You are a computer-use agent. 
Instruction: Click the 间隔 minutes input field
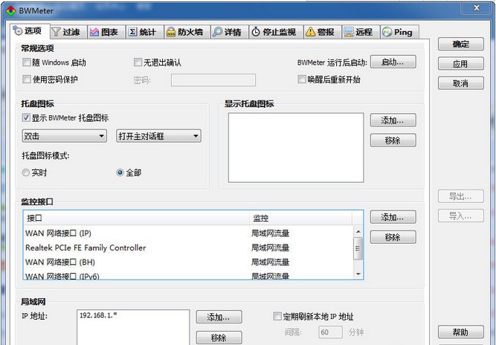coord(330,332)
